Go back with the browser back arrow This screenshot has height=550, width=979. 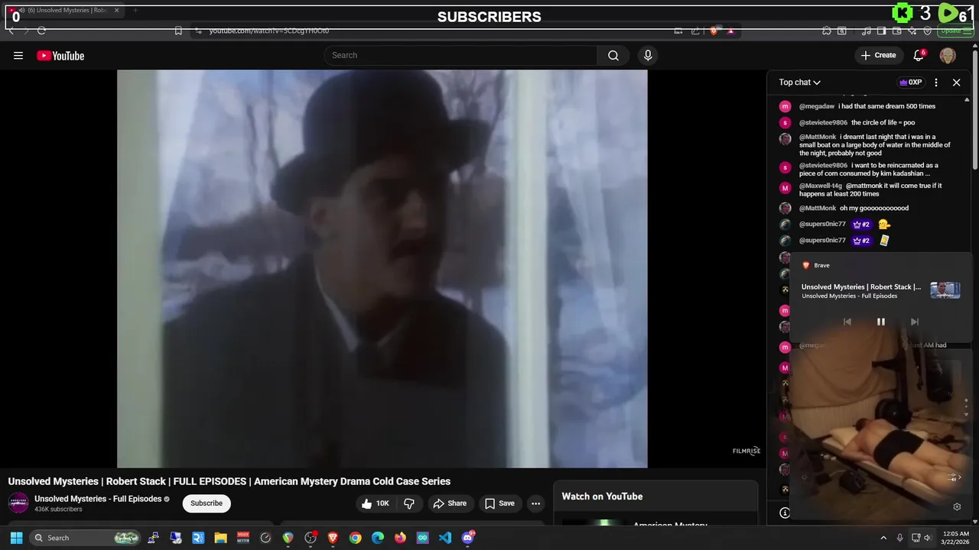tap(11, 31)
